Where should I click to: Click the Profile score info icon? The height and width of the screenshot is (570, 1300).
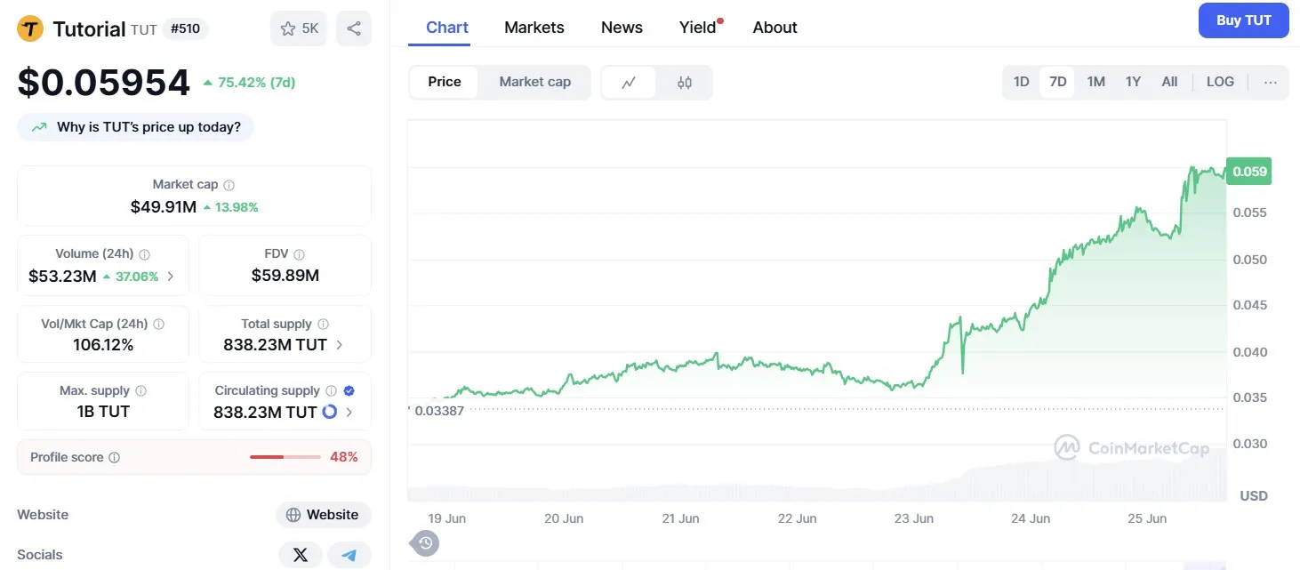pos(114,458)
